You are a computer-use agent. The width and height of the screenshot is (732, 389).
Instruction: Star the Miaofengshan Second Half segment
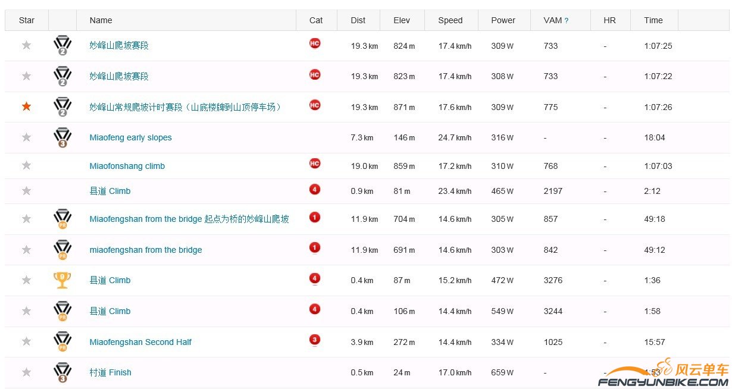pos(26,341)
